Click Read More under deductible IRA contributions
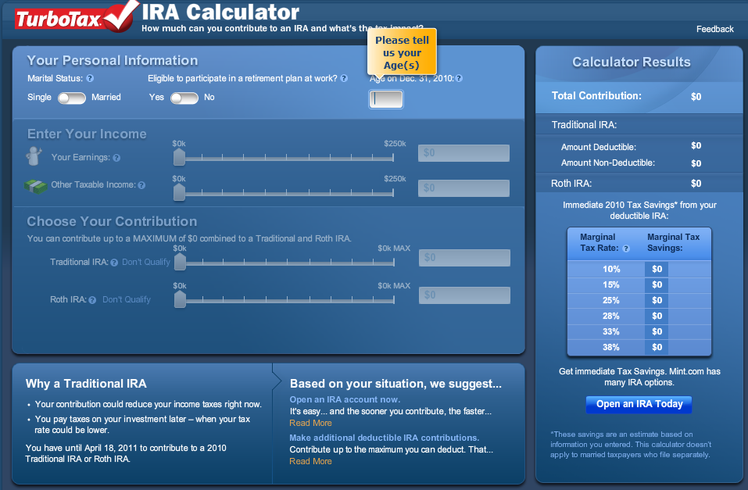 point(310,461)
